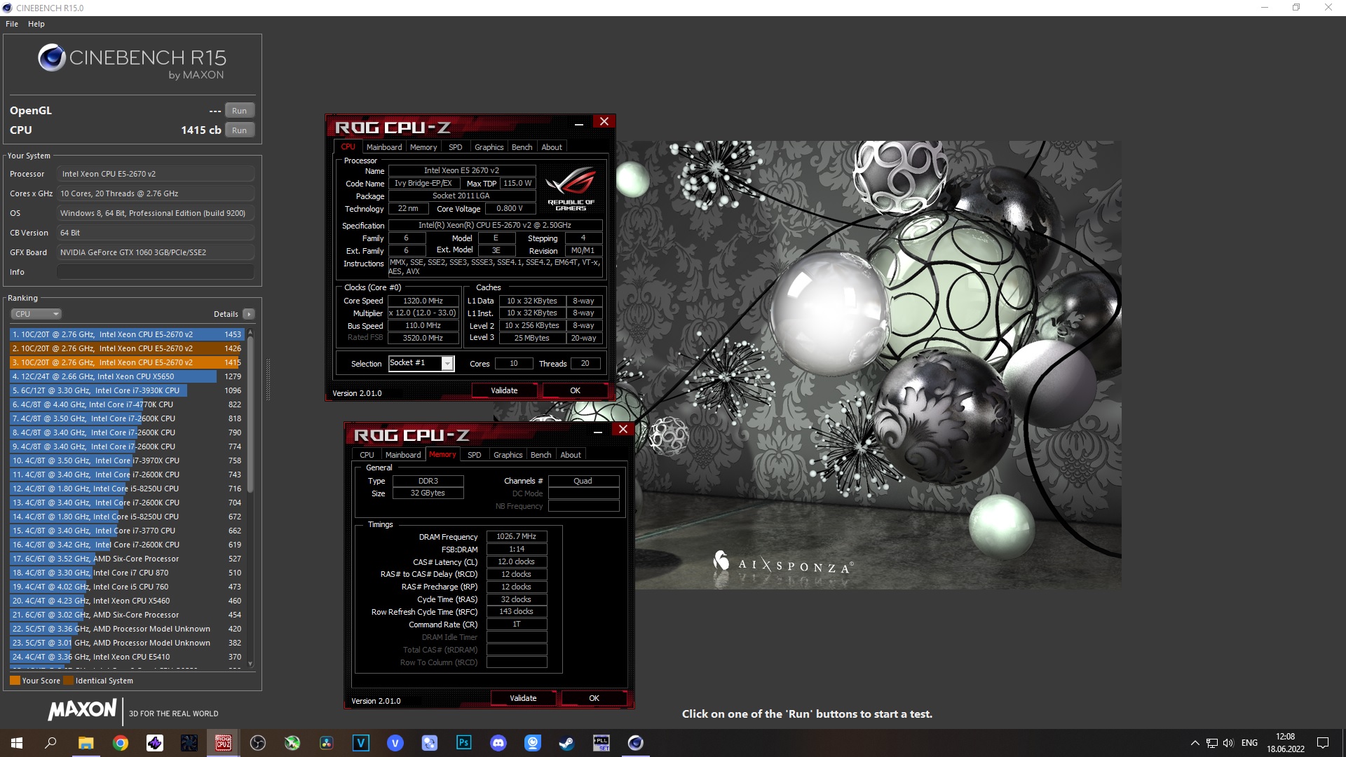Viewport: 1346px width, 757px height.
Task: Switch to Mainboard tab in upper CPU-Z window
Action: (384, 147)
